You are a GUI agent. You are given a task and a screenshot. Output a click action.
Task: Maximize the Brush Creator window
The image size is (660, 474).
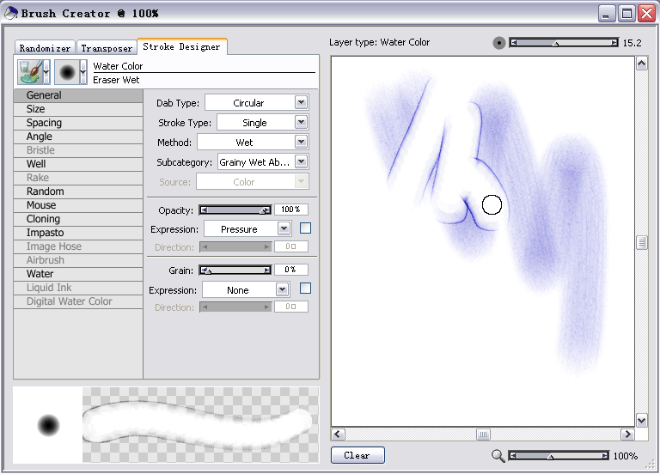(x=626, y=14)
